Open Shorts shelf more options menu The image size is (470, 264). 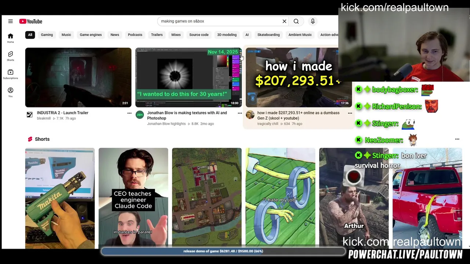coord(457,139)
